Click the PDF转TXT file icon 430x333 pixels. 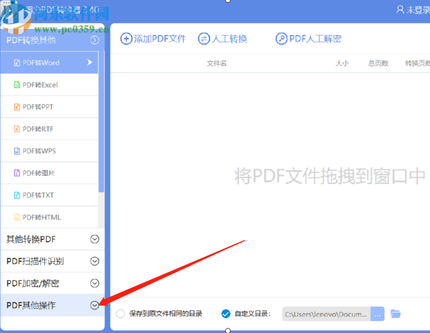[17, 195]
